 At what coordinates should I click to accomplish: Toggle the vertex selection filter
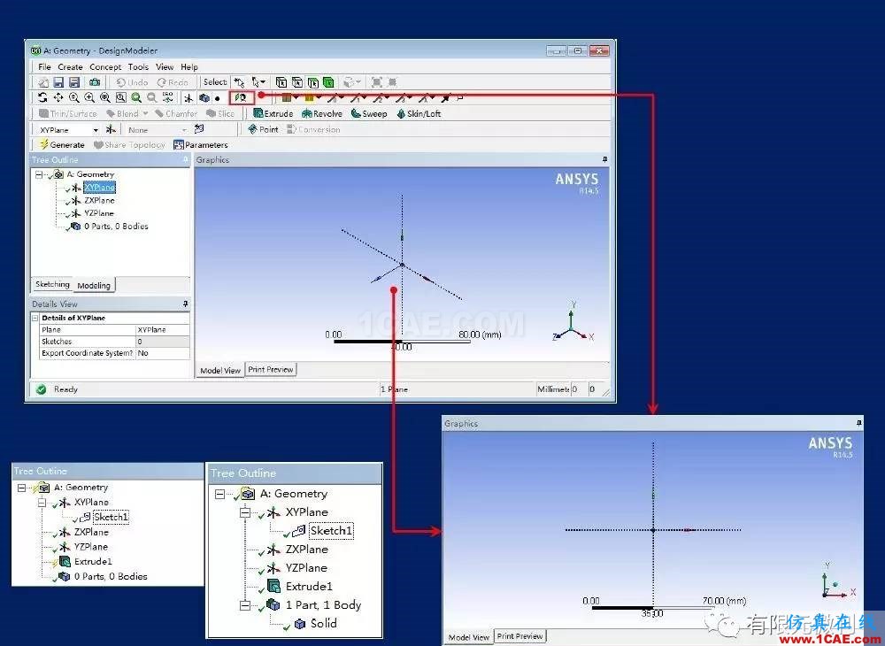coord(281,82)
